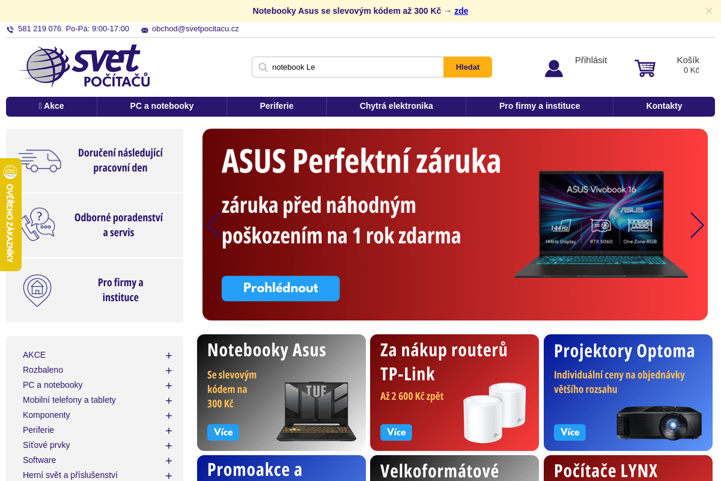721x481 pixels.
Task: Click Více on TP-Link routers card
Action: [396, 432]
